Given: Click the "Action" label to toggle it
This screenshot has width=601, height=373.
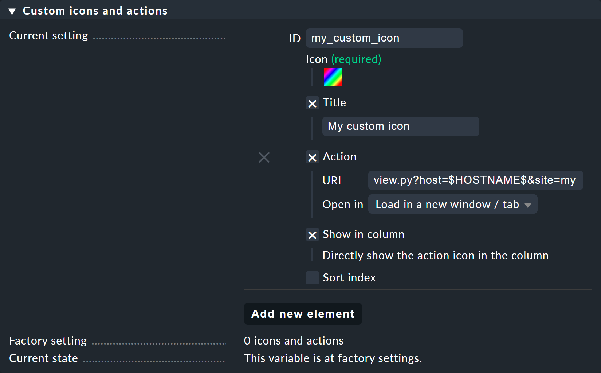Looking at the screenshot, I should click(x=339, y=157).
